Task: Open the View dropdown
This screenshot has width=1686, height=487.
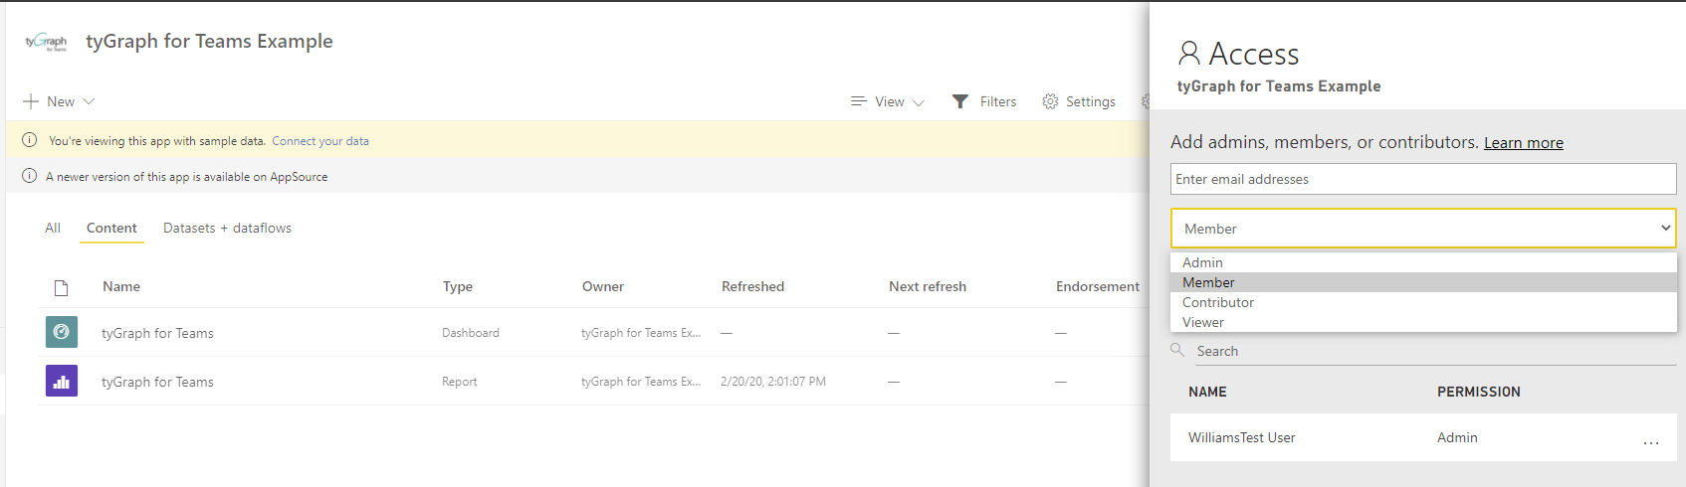Action: 888,101
